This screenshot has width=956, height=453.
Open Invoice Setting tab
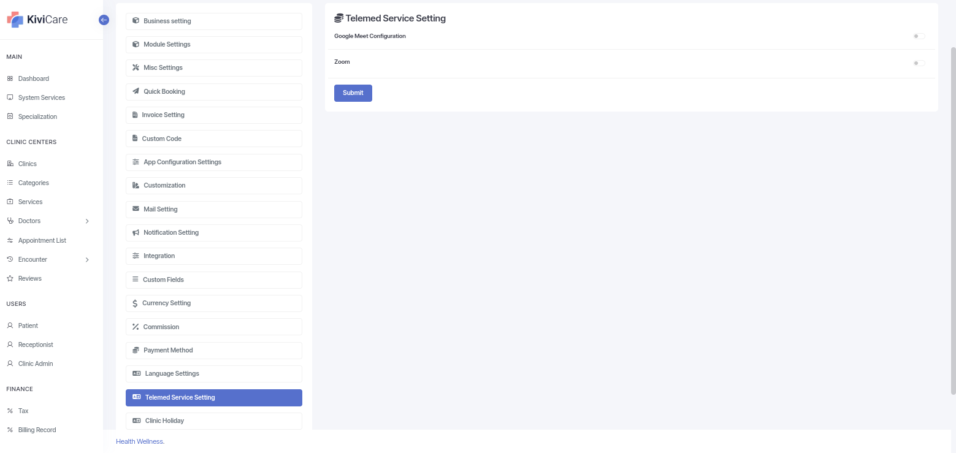pyautogui.click(x=214, y=115)
